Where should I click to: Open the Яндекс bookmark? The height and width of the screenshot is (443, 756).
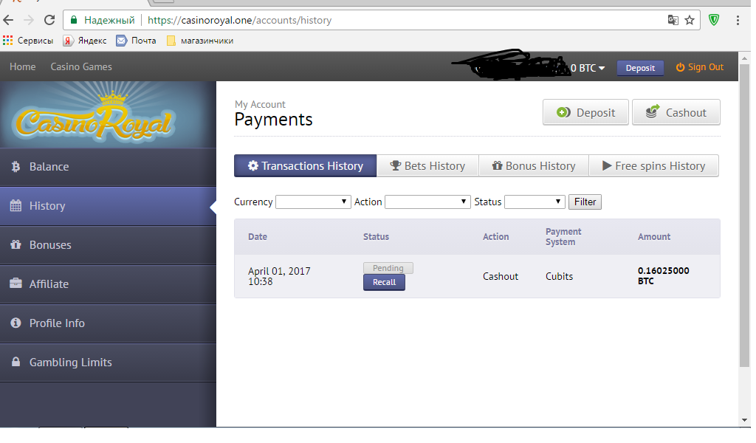[85, 41]
